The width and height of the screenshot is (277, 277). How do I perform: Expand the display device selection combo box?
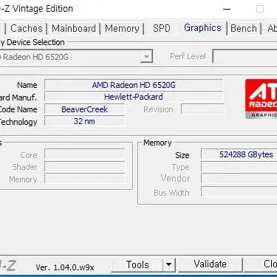click(x=146, y=57)
